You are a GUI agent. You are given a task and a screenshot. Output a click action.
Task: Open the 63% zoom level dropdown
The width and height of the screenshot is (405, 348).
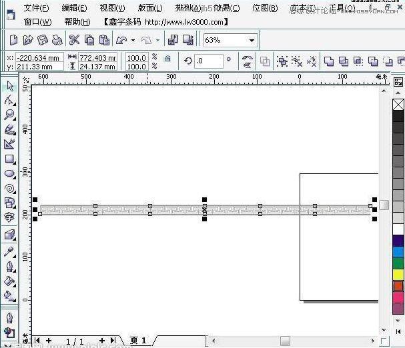(x=252, y=41)
